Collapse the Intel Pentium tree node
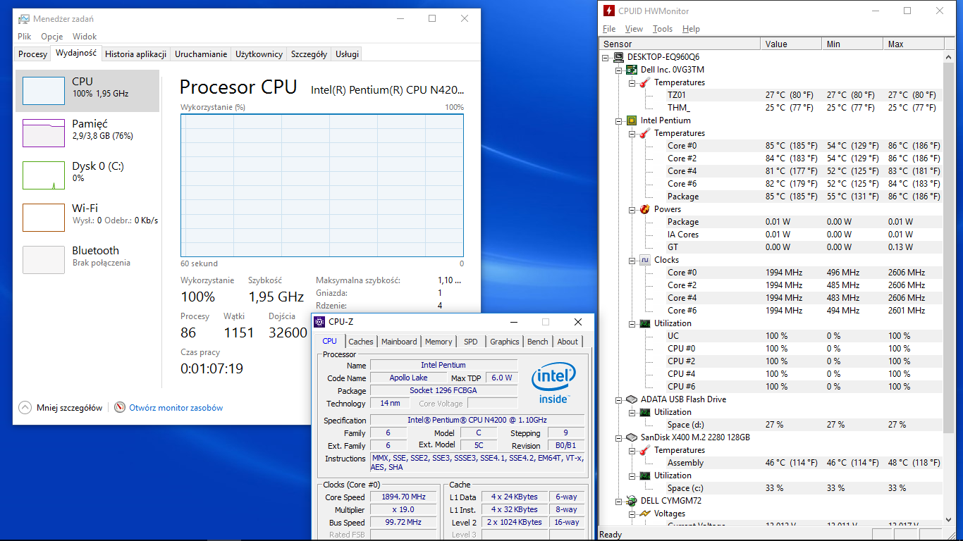The width and height of the screenshot is (963, 541). tap(619, 120)
